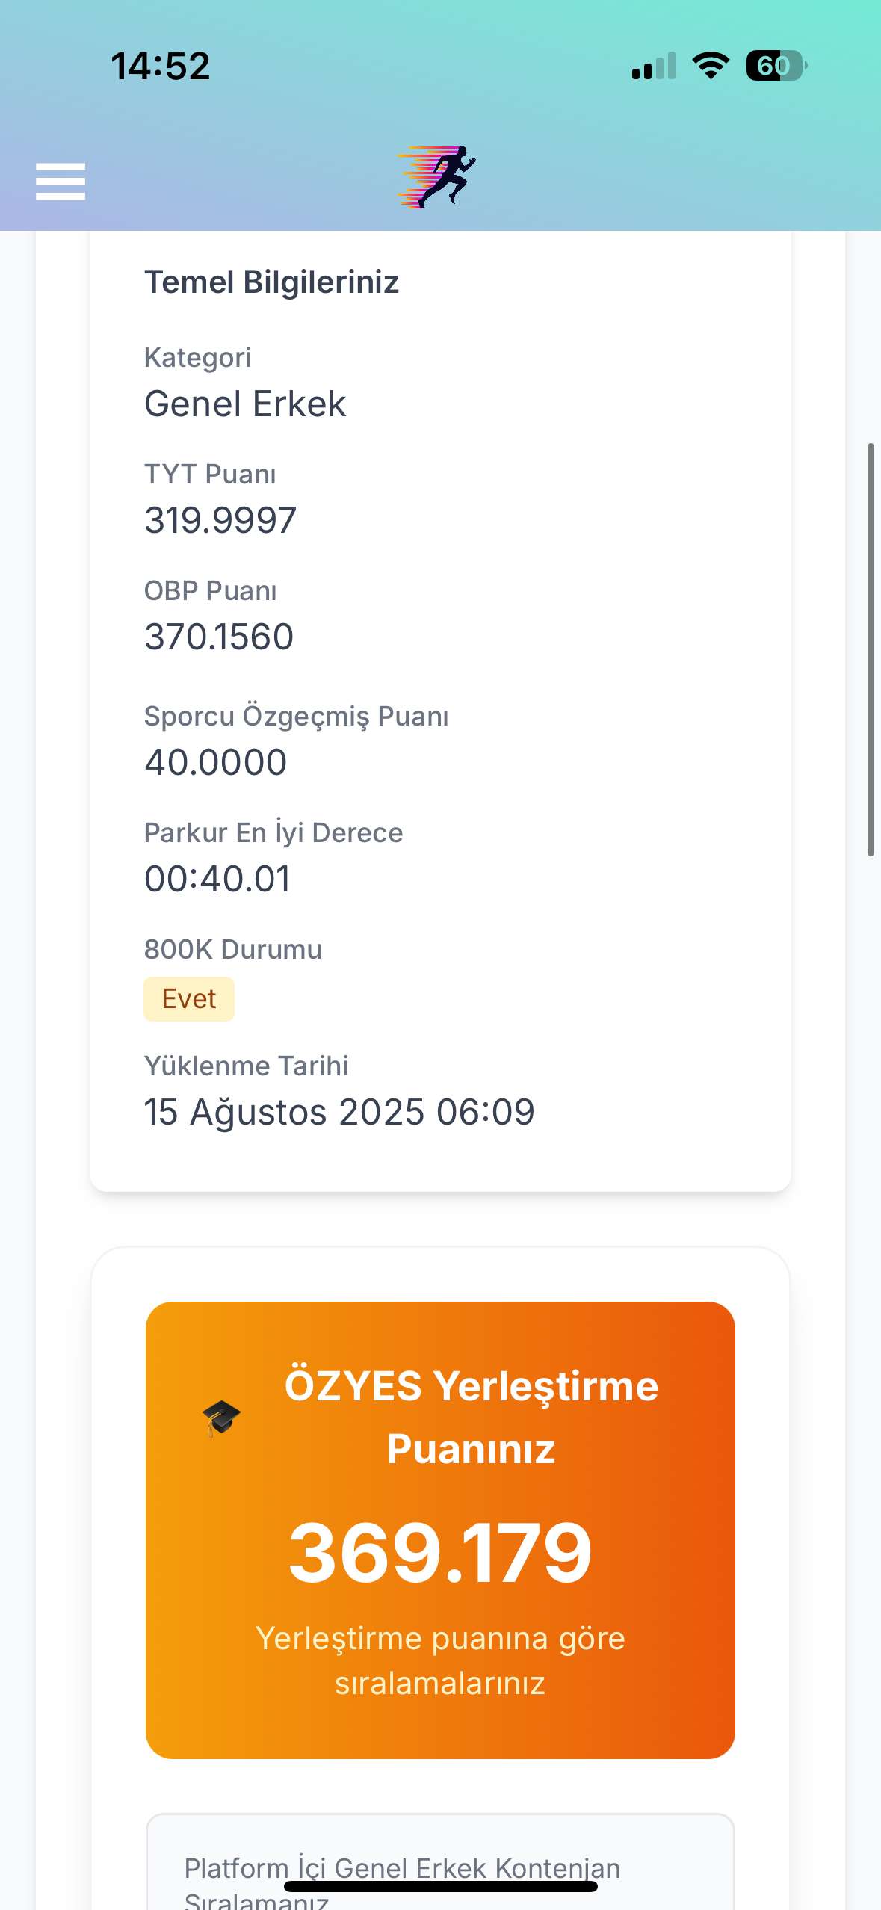This screenshot has width=881, height=1910.
Task: Tap the Yüklenme Tarihi date
Action: pos(339,1112)
